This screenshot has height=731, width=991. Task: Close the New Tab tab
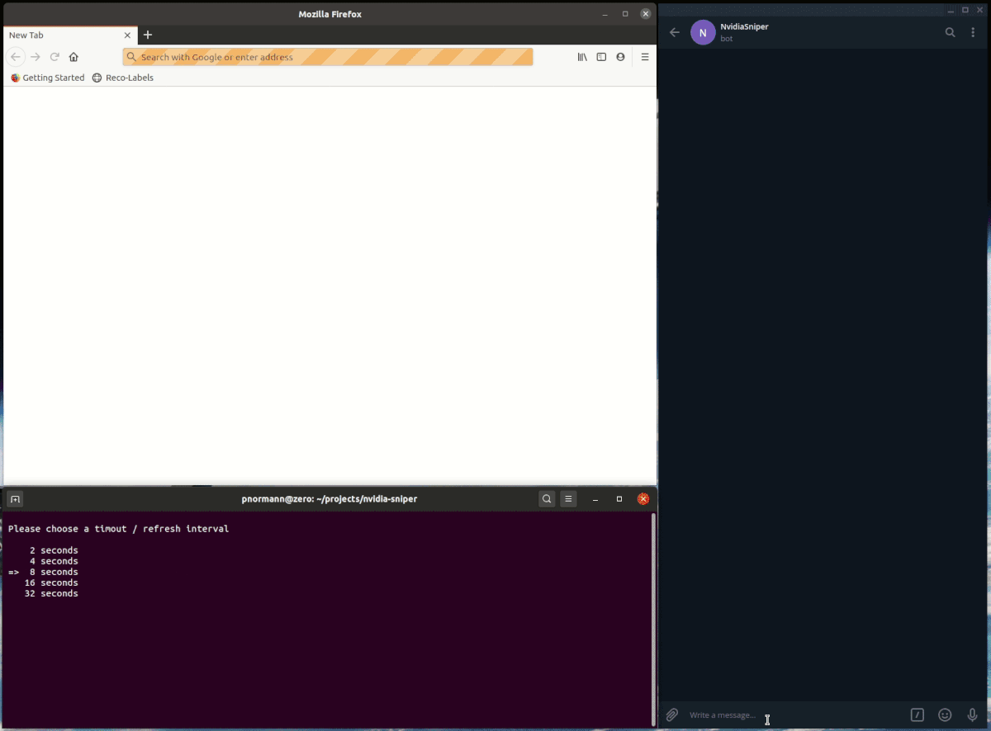point(128,35)
